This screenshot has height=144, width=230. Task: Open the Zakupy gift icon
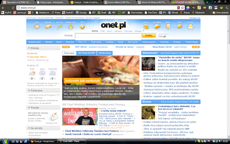click(48, 26)
